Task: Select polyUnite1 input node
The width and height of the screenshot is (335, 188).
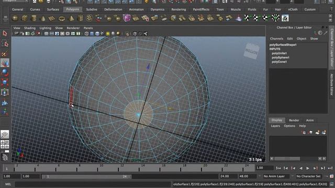Action: pos(279,53)
